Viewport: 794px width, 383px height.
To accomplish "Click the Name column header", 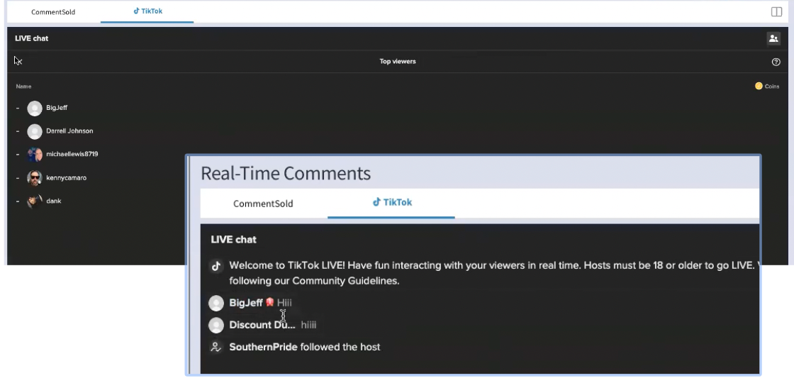I will 23,87.
